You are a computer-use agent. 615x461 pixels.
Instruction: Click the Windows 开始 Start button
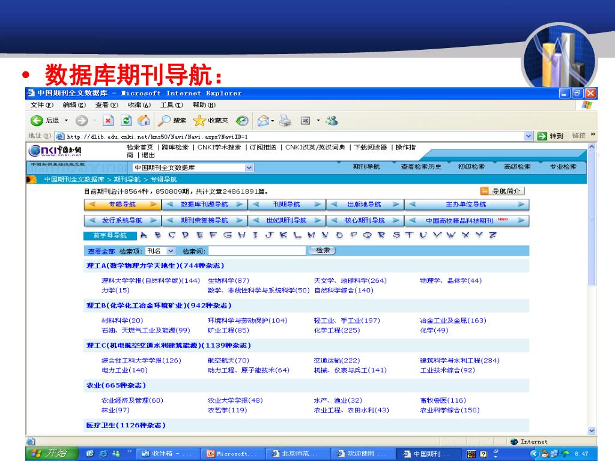(x=52, y=454)
